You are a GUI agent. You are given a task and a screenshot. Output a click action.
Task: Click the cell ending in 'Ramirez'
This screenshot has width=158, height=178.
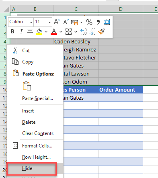coord(81,50)
